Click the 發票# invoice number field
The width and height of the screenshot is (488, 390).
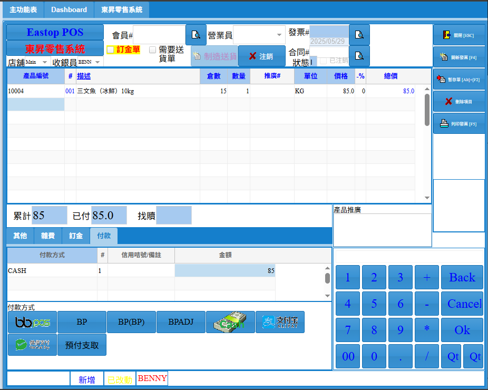pyautogui.click(x=329, y=32)
